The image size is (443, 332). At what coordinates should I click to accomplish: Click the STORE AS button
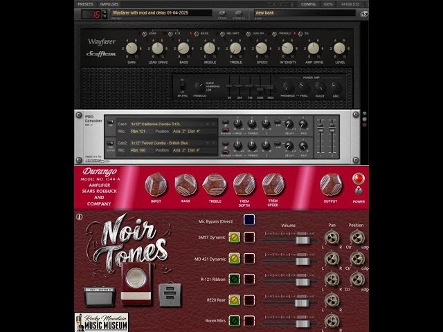238,13
